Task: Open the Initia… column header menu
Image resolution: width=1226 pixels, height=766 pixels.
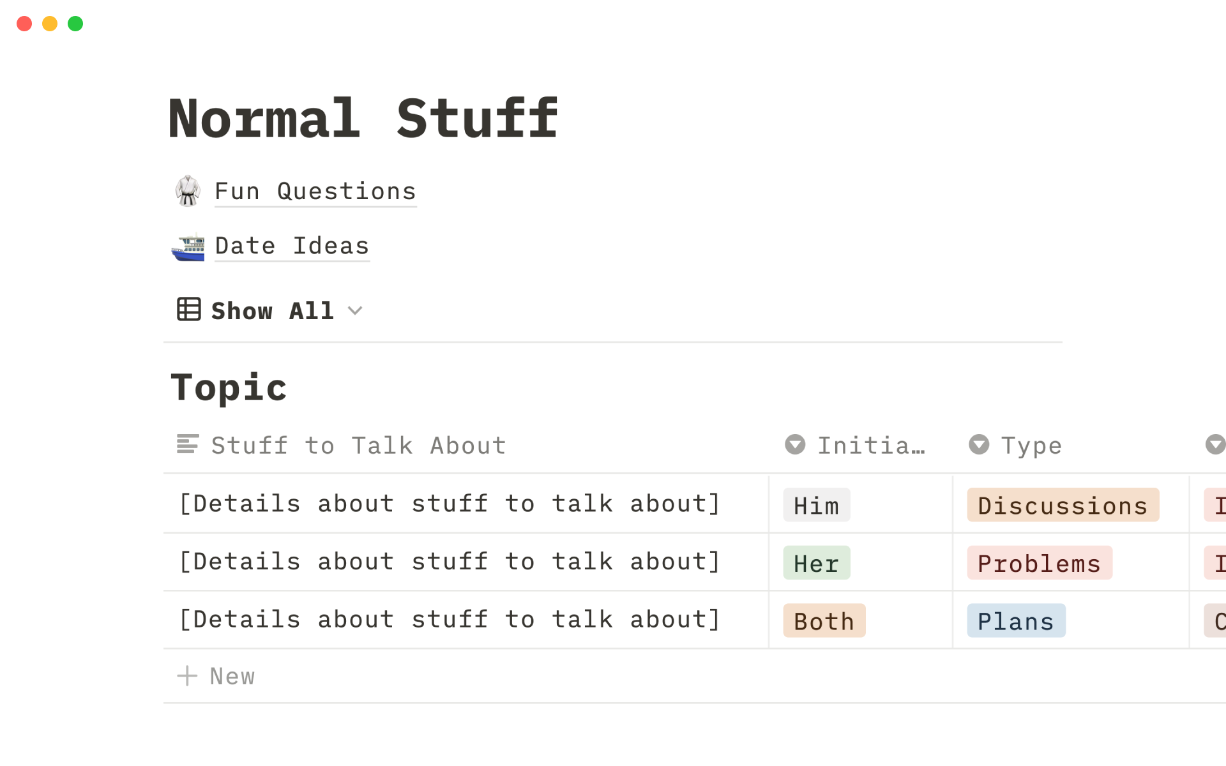Action: (871, 446)
